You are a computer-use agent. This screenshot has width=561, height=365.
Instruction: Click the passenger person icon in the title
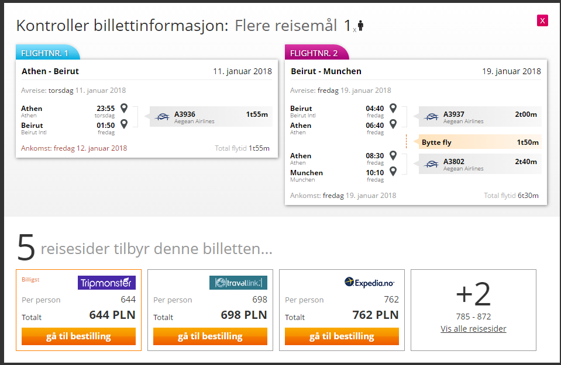pyautogui.click(x=360, y=26)
